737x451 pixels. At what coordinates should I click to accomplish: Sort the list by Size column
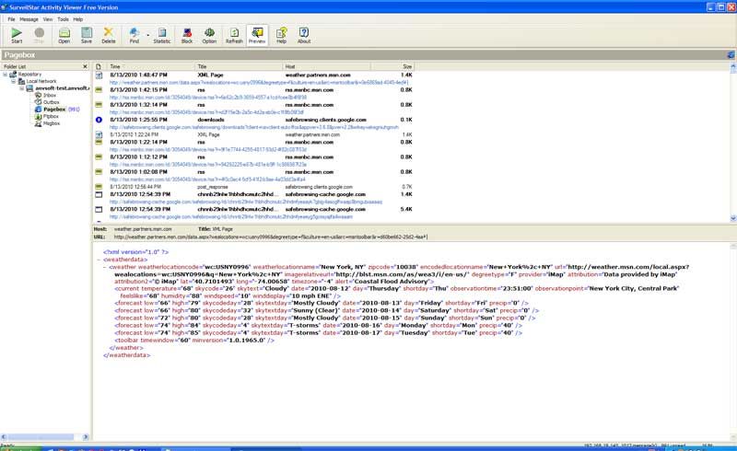click(x=392, y=66)
